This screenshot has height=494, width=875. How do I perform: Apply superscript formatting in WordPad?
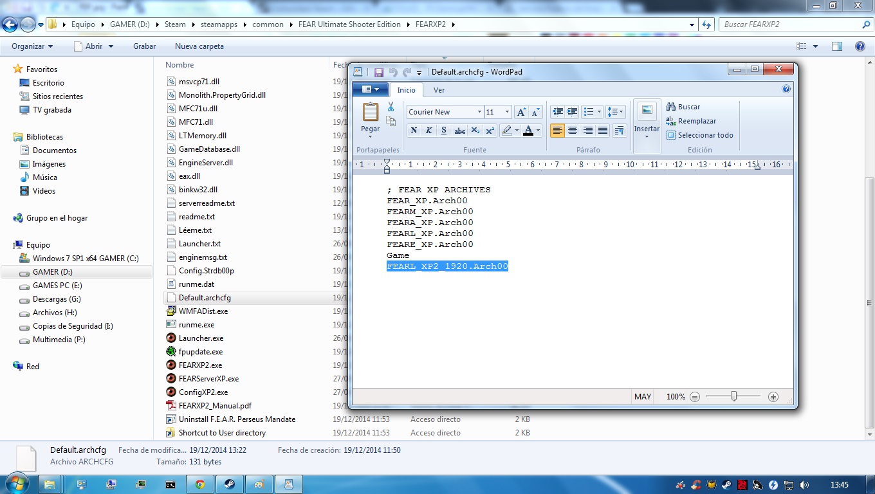[x=490, y=131]
